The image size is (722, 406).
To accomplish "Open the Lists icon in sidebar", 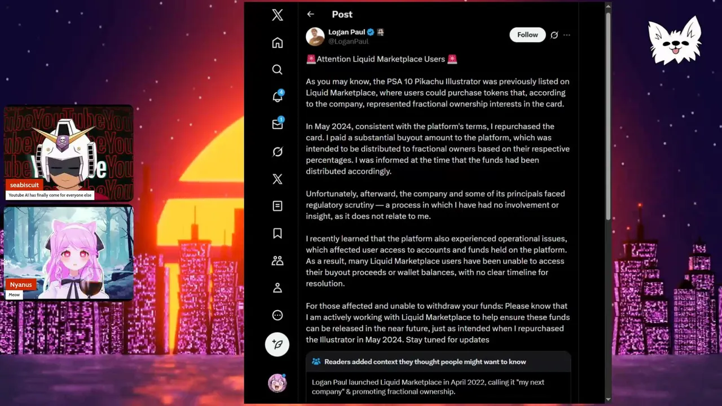I will [x=277, y=206].
